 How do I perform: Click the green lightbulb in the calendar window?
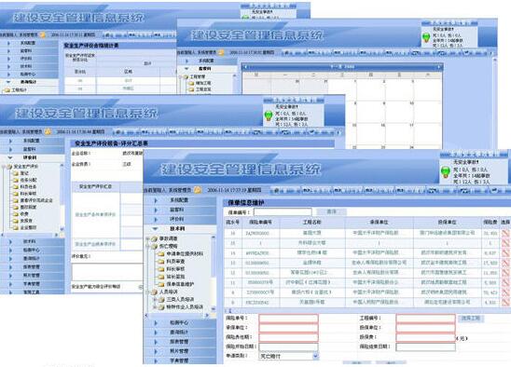[426, 38]
